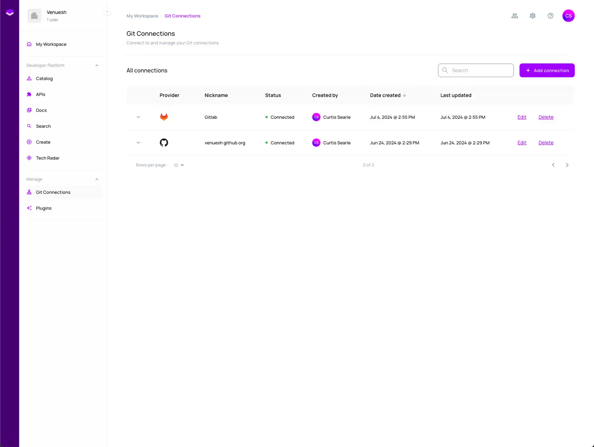Click the purple app logo at top left
Viewport: 594px width, 447px height.
(x=10, y=12)
